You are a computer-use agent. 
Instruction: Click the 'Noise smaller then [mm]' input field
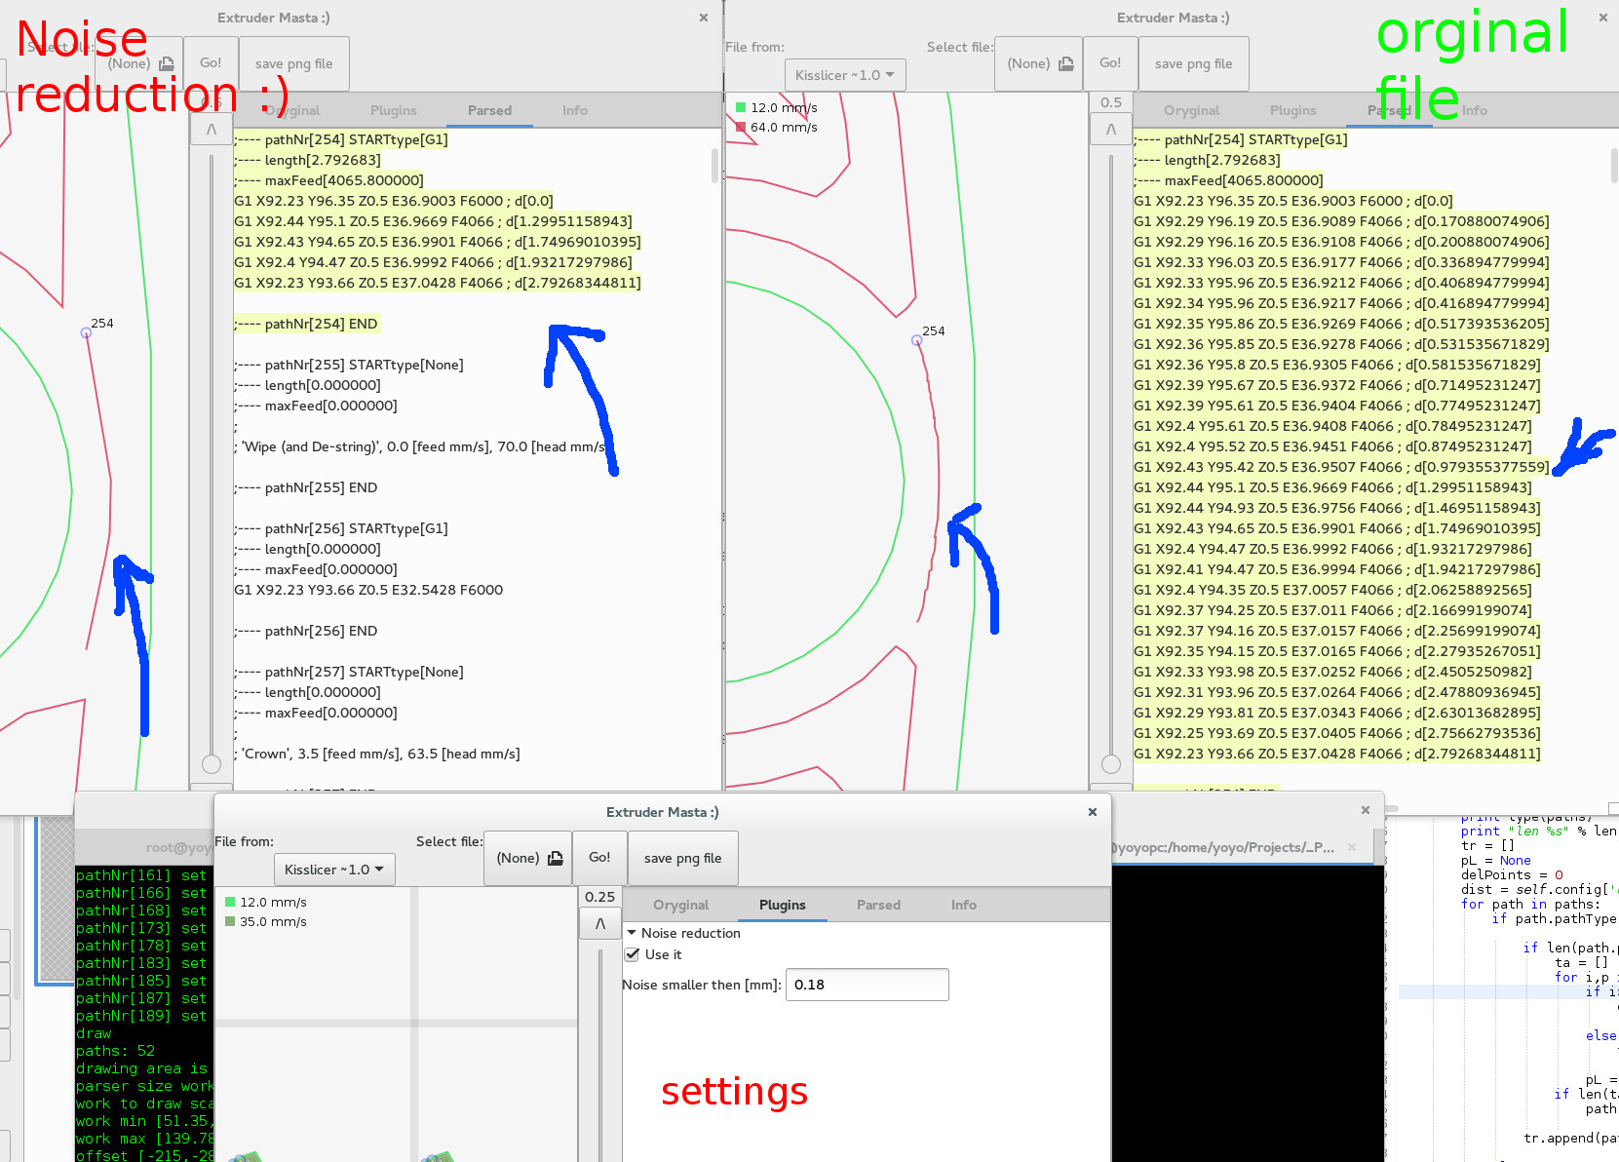(x=867, y=985)
